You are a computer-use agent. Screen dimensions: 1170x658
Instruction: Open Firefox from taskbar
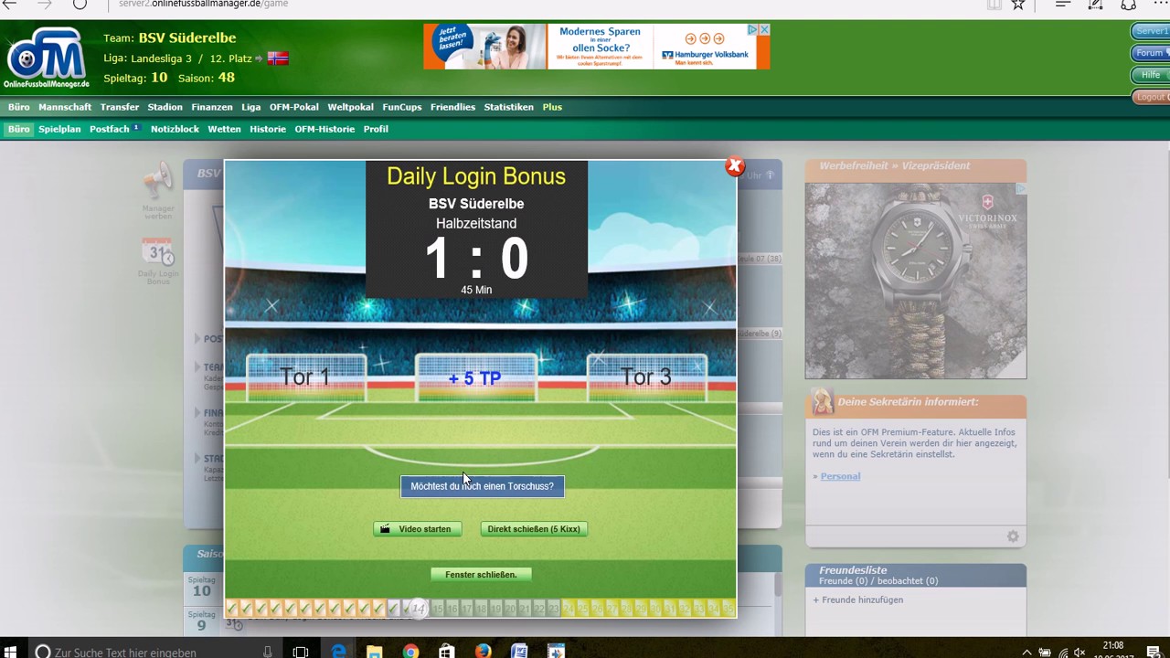pos(483,652)
